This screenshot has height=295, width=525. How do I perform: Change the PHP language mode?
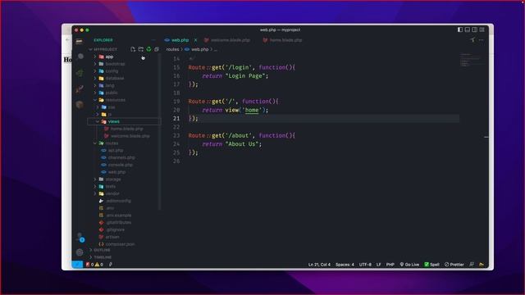390,265
